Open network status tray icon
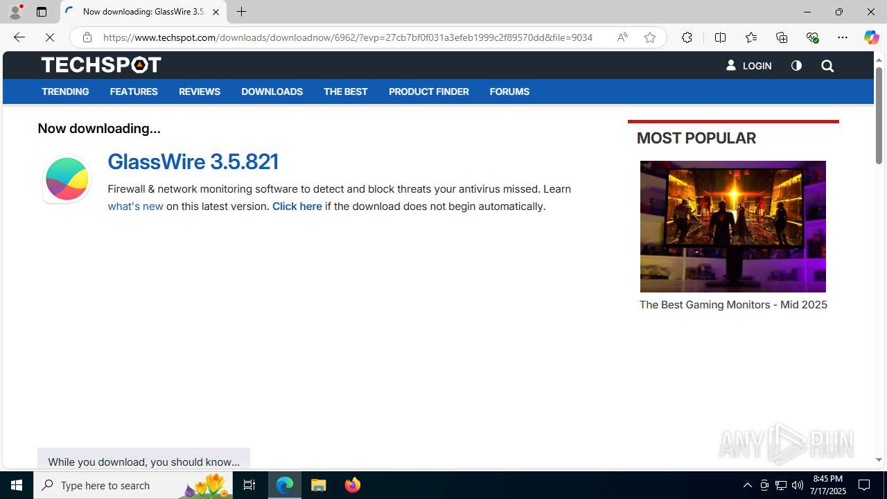This screenshot has height=499, width=887. pyautogui.click(x=781, y=485)
